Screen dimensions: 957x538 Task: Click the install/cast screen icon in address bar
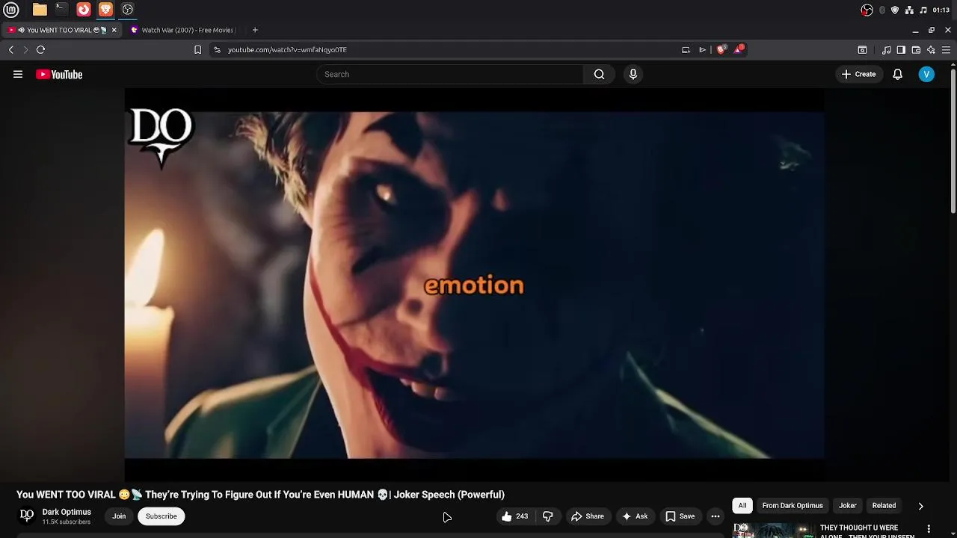pos(686,49)
